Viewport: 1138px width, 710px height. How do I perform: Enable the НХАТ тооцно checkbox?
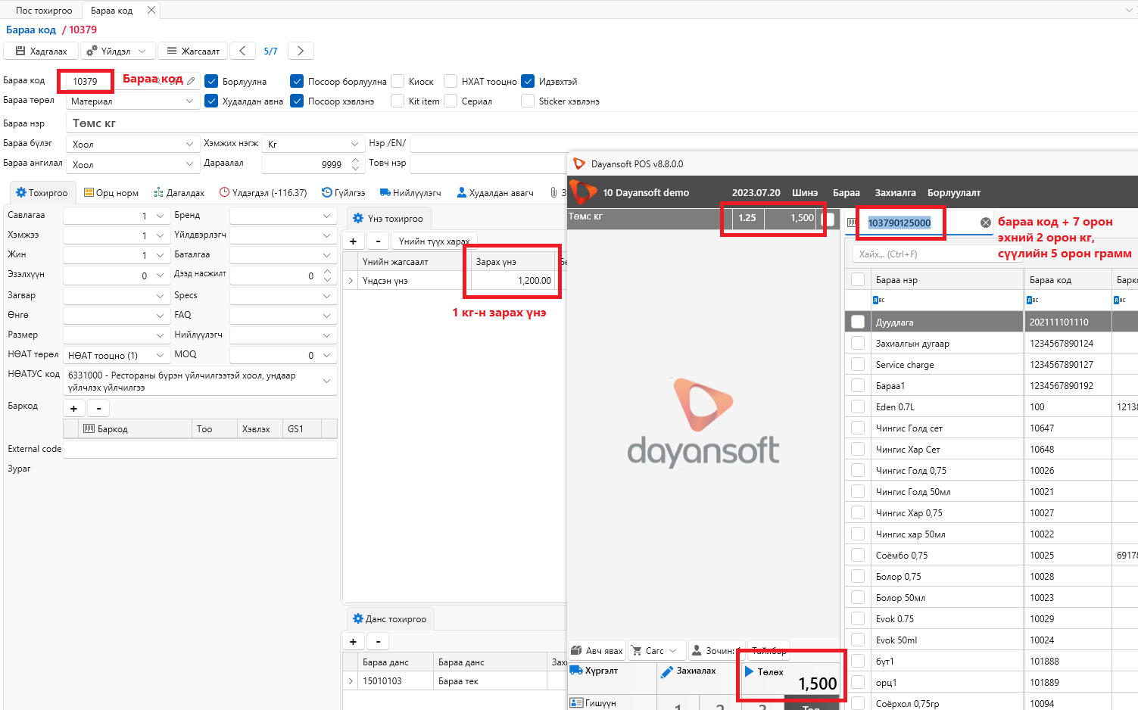point(451,81)
